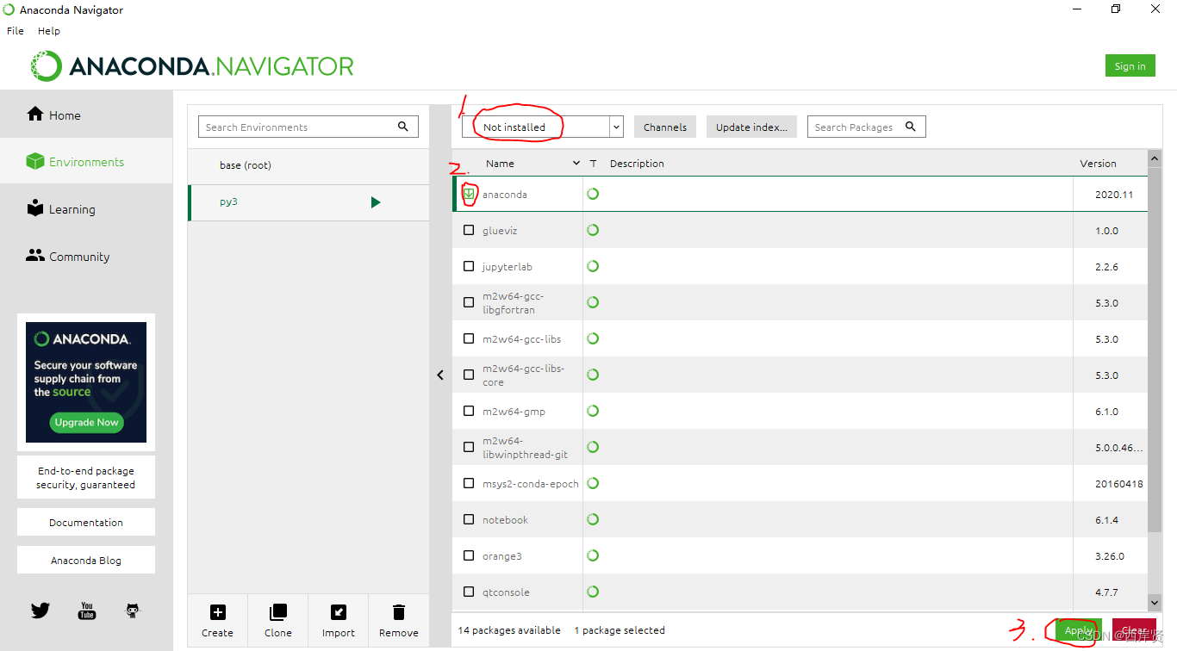Clear the package selection
Image resolution: width=1177 pixels, height=651 pixels.
[x=1134, y=630]
